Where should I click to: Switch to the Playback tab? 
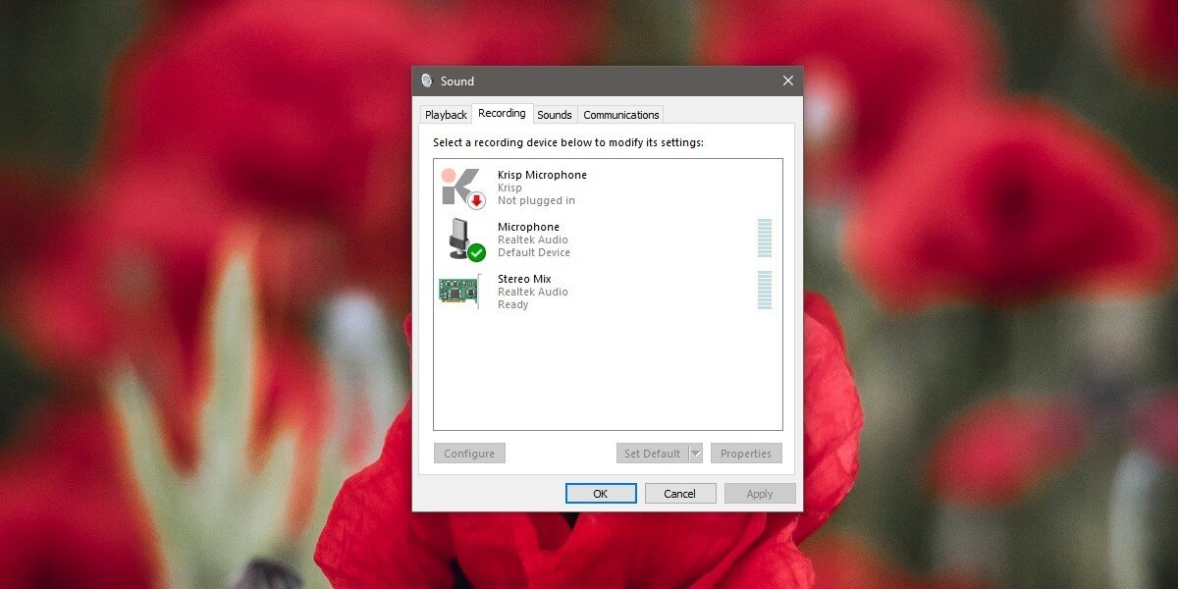pyautogui.click(x=446, y=114)
